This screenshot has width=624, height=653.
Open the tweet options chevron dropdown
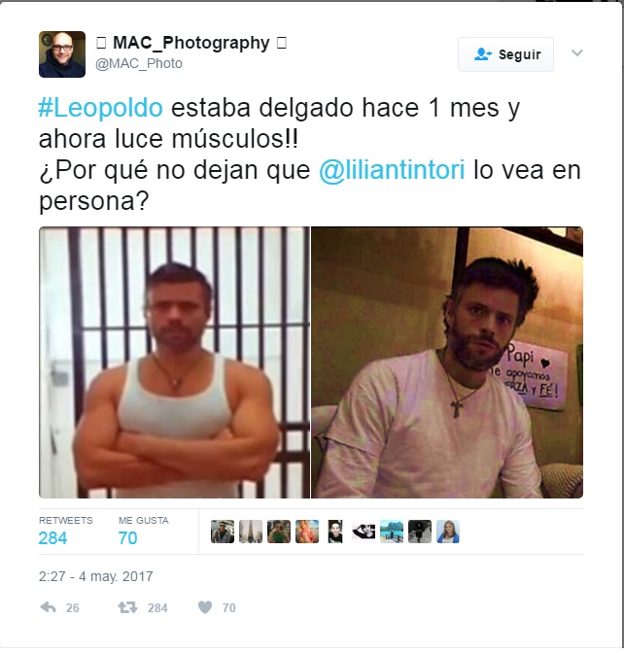(577, 52)
